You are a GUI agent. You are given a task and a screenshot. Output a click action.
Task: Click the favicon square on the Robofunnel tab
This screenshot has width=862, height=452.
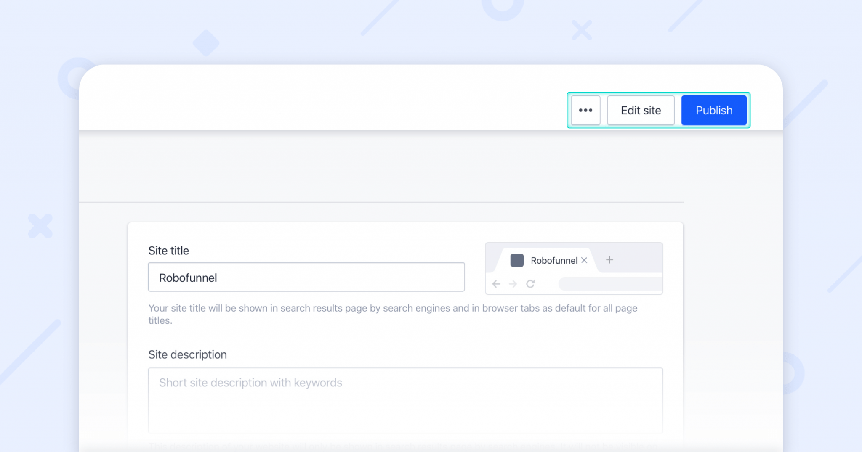tap(516, 260)
